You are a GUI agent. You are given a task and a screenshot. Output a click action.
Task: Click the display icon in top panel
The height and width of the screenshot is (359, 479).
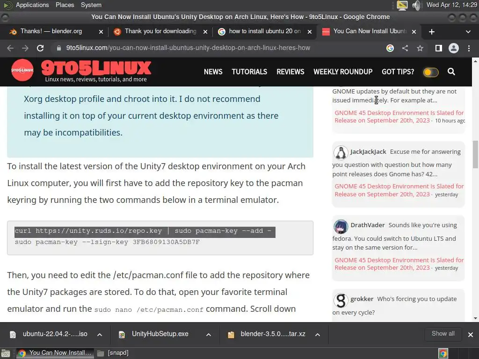coord(402,5)
